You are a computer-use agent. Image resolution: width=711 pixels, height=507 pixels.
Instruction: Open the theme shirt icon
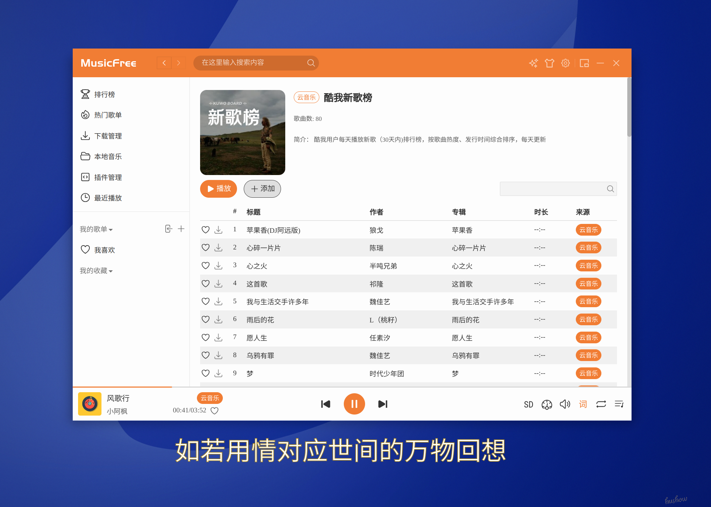549,63
